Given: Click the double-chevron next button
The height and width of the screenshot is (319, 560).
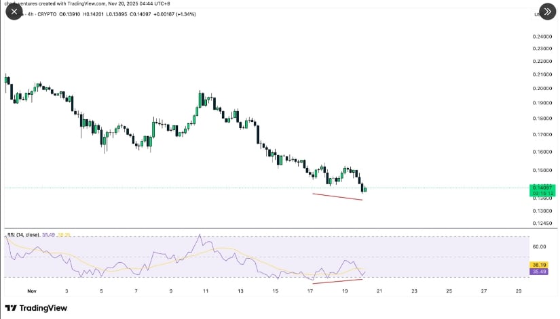Looking at the screenshot, I should click(x=546, y=11).
